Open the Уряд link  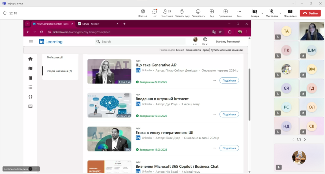pyautogui.click(x=206, y=50)
